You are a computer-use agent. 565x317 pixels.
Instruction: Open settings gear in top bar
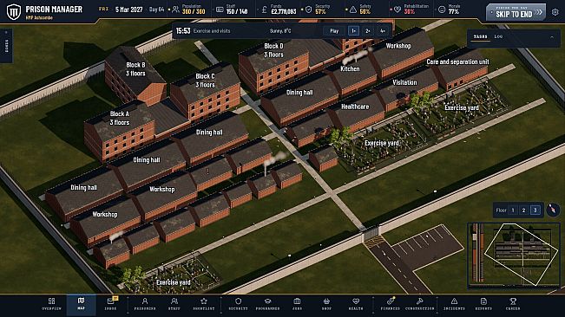click(x=555, y=12)
